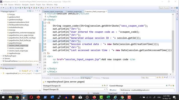Image resolution: width=179 pixels, height=100 pixels.
Task: Click the Filter files field in Git Staging
Action: coord(149,78)
